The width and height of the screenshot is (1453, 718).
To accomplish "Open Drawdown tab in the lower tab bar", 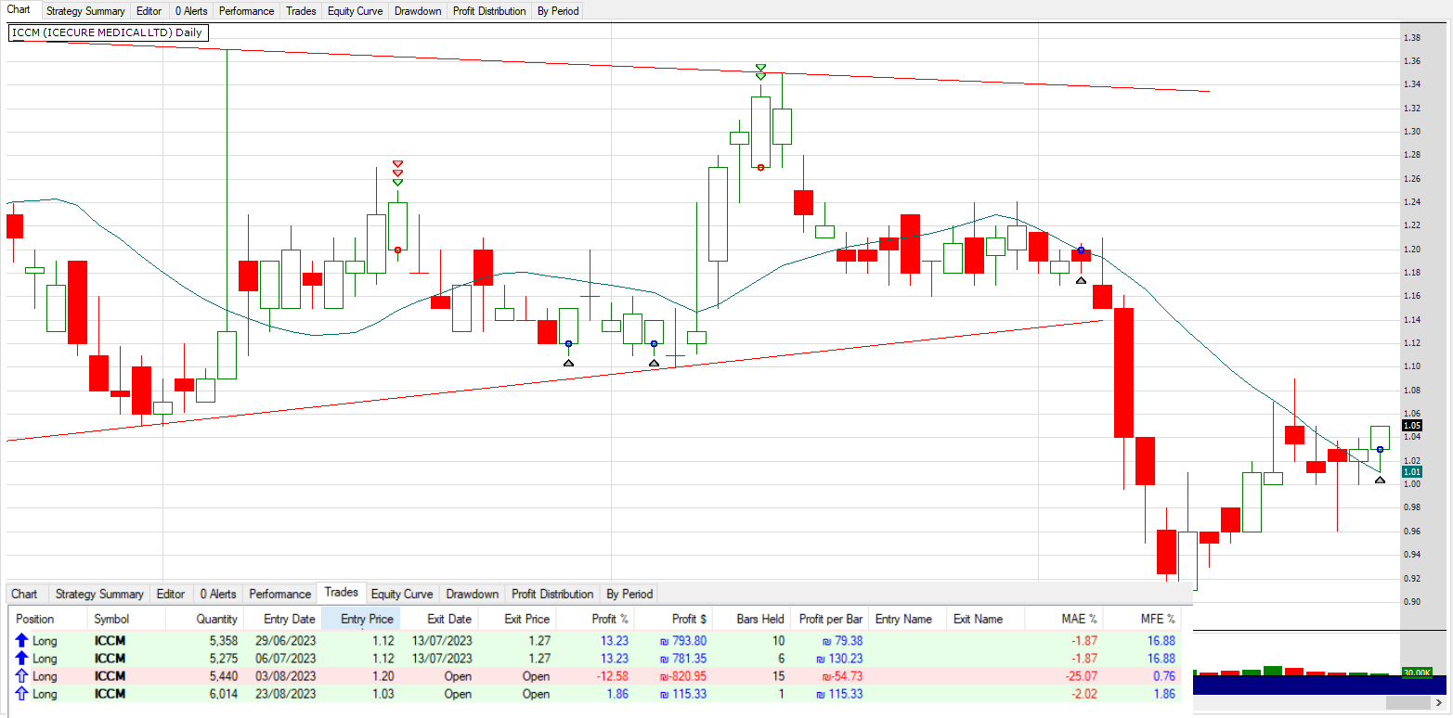I will pyautogui.click(x=473, y=594).
